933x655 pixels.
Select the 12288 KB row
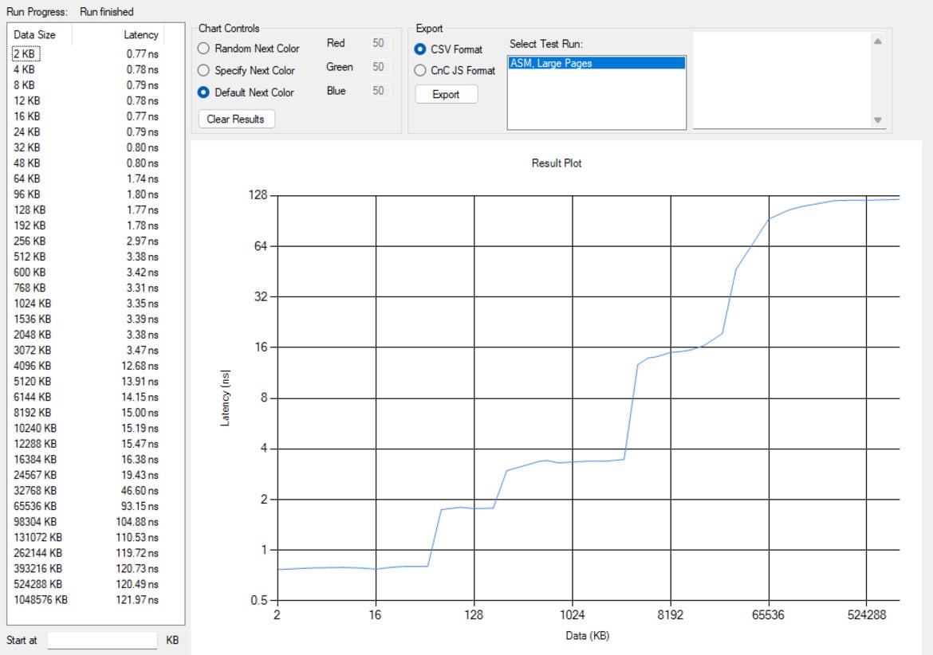[86, 444]
